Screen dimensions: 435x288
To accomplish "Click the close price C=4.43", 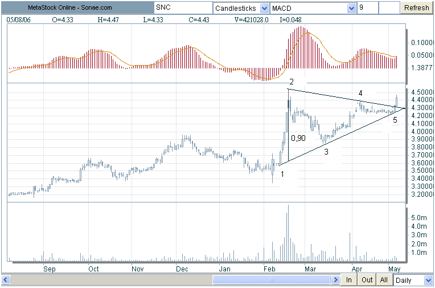I will (199, 20).
